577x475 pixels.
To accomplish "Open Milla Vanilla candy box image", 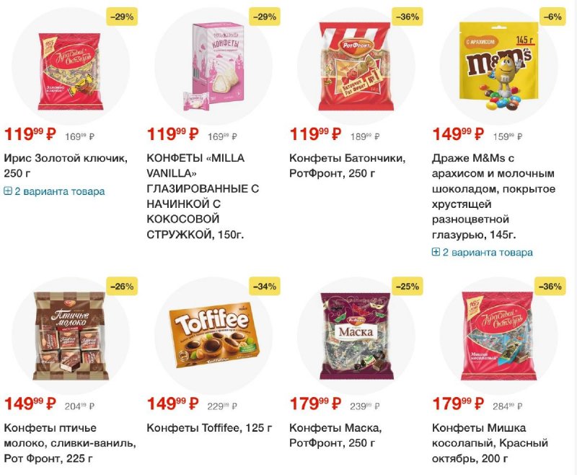I will 214,66.
